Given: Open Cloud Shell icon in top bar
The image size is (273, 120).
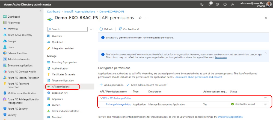Looking at the screenshot, I should [x=202, y=4].
